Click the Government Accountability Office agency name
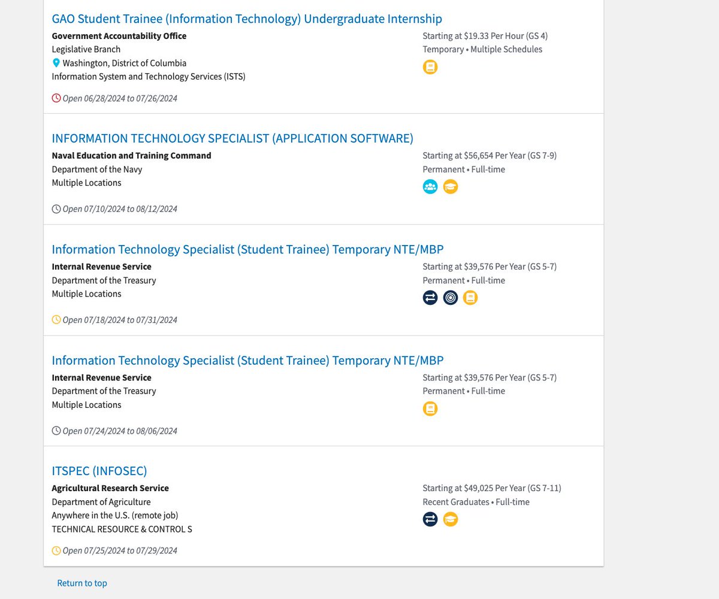Screen dimensions: 719x599 [119, 36]
